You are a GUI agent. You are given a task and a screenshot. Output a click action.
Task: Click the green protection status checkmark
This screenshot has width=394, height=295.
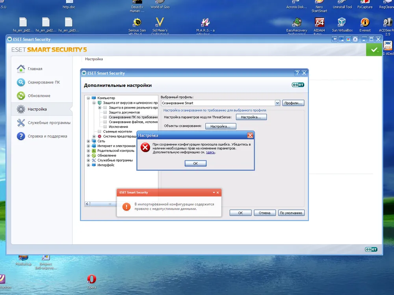pos(374,50)
